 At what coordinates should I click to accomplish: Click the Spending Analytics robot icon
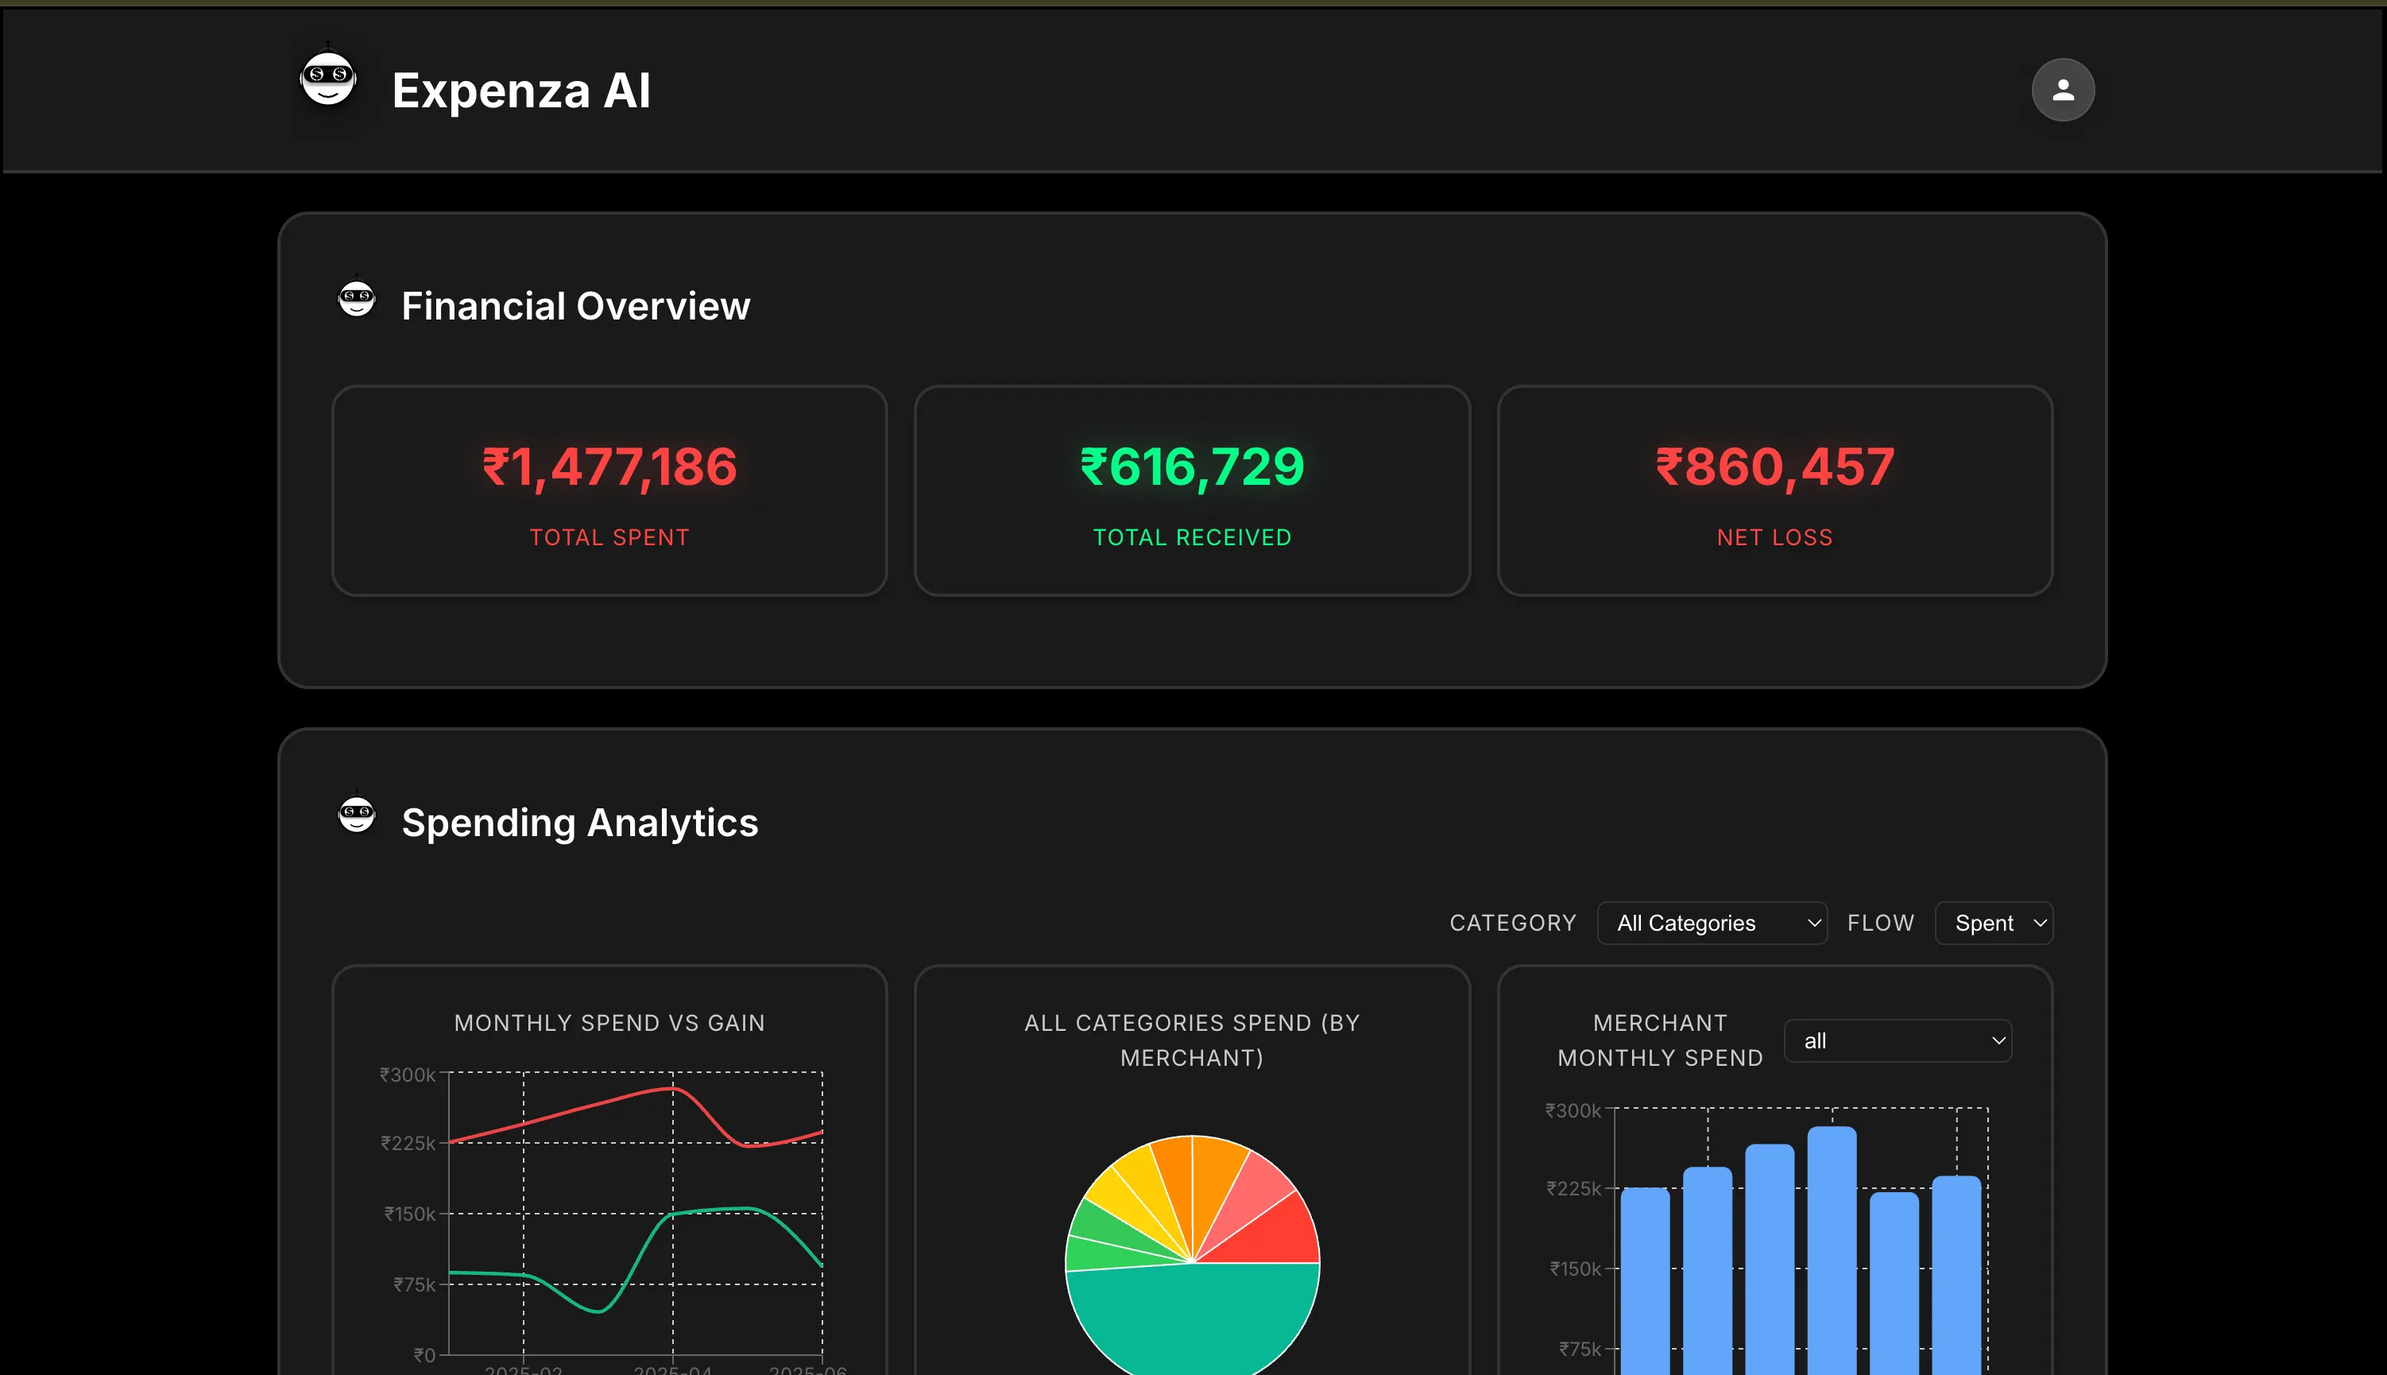(357, 813)
